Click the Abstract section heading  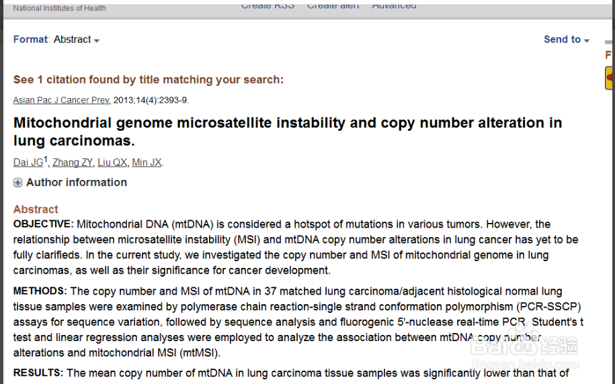pyautogui.click(x=36, y=209)
